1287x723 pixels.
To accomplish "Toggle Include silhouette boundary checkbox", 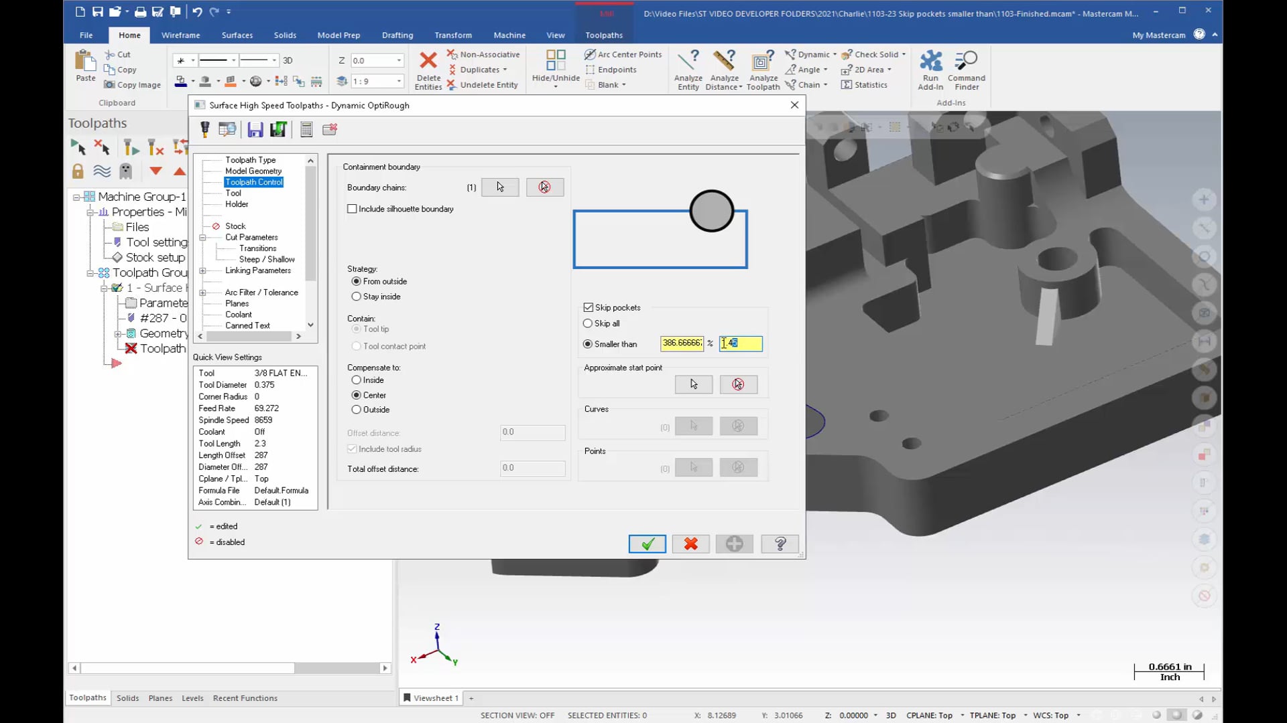I will point(352,208).
